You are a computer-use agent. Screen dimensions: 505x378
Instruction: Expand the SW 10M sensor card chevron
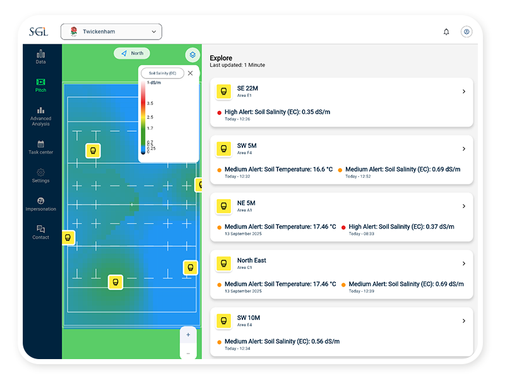463,321
